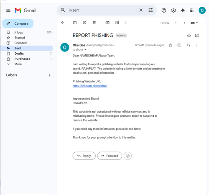Reply using the header arrow icon

pyautogui.click(x=188, y=45)
